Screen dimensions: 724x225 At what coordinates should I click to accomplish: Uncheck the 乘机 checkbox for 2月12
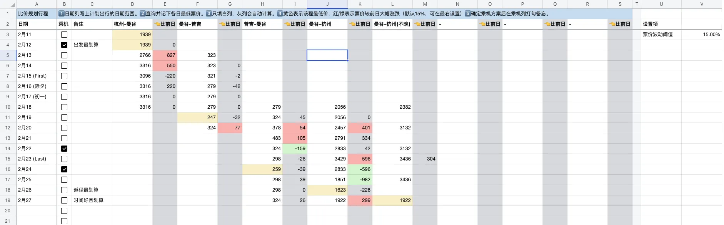(x=64, y=45)
